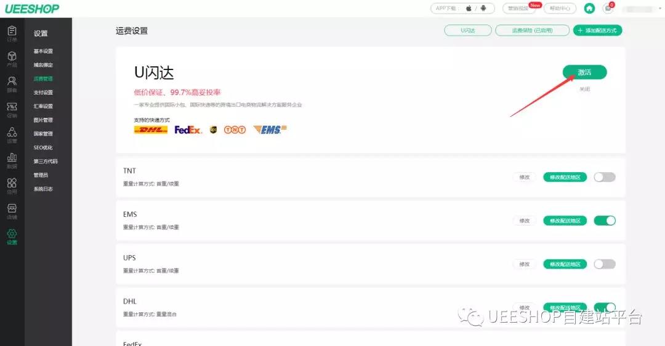Click the UPS row title

[129, 258]
